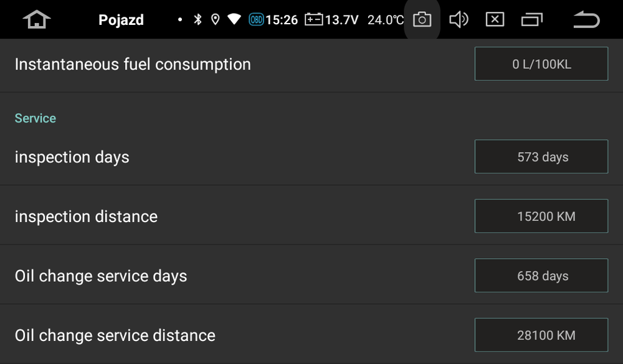Image resolution: width=623 pixels, height=364 pixels.
Task: Select the Oil change service days value
Action: click(541, 275)
